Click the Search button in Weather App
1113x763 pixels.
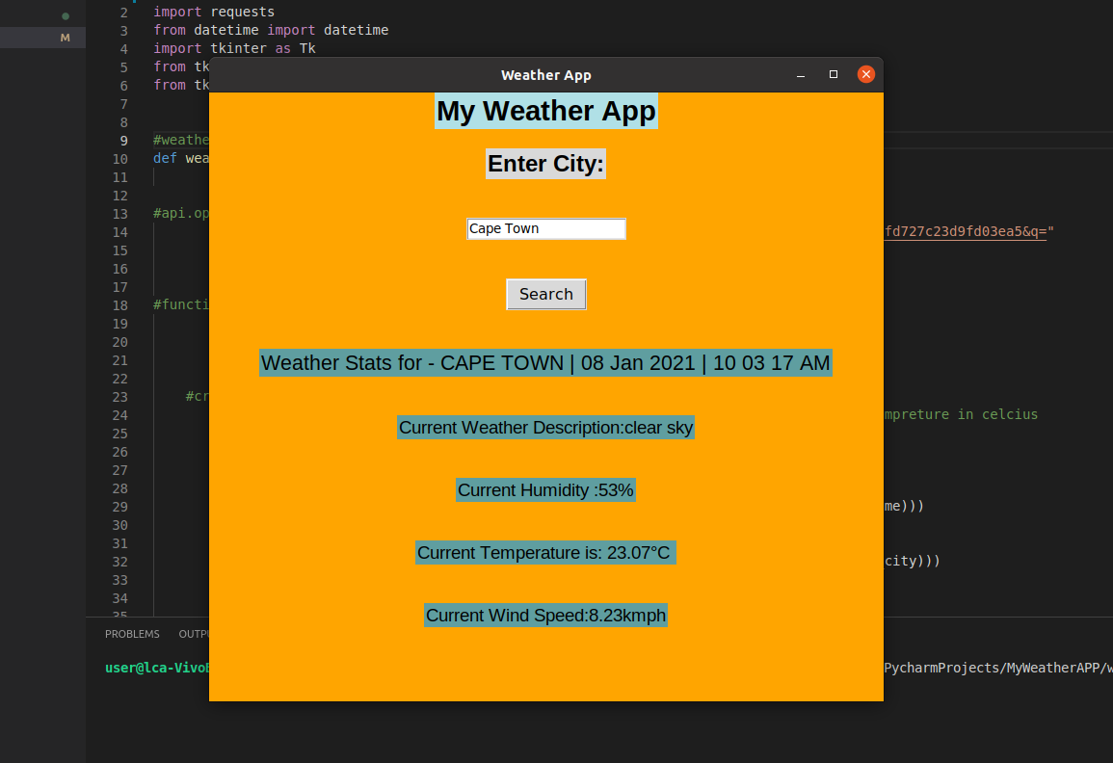(545, 294)
